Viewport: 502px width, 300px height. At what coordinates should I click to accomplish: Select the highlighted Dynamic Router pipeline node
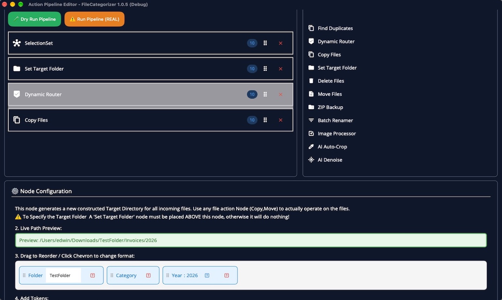click(151, 94)
